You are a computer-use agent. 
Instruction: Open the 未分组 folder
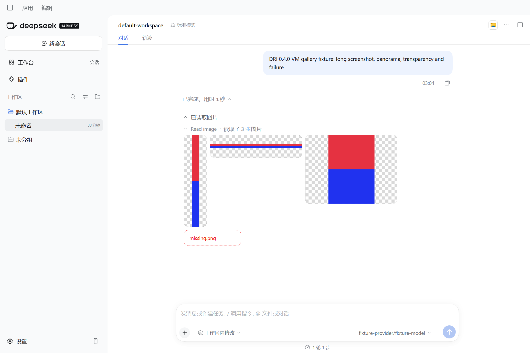tap(24, 140)
